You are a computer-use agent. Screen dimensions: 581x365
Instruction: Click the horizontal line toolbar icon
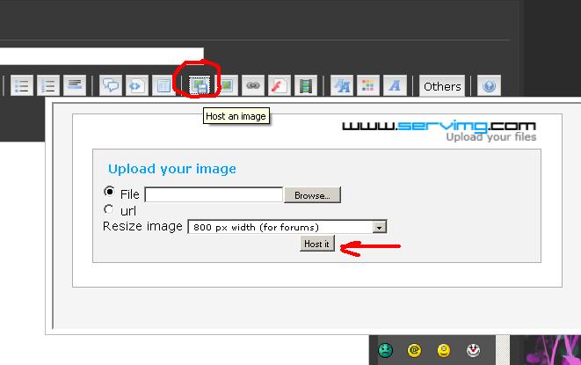75,85
